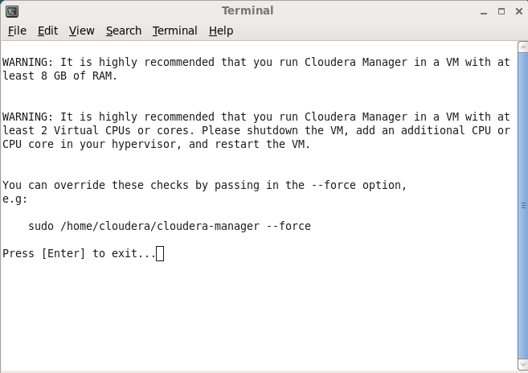Viewport: 528px width, 373px height.
Task: Open the terminal window menu icon
Action: 12,11
